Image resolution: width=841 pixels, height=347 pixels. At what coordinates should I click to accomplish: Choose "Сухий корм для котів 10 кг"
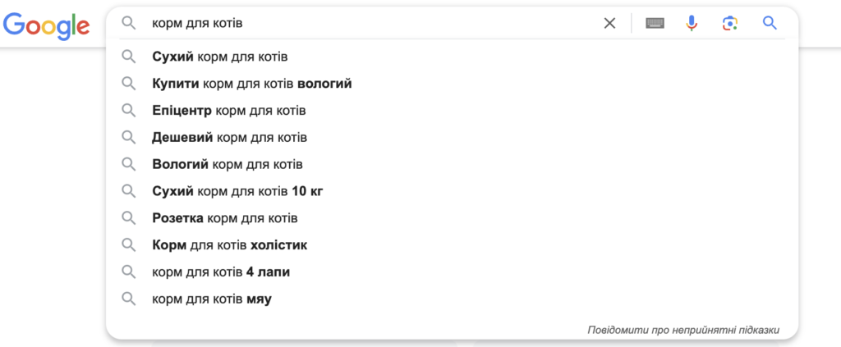[x=237, y=191]
